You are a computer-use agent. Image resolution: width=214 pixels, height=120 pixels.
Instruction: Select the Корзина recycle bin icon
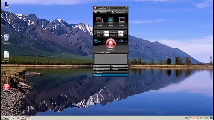6,39
